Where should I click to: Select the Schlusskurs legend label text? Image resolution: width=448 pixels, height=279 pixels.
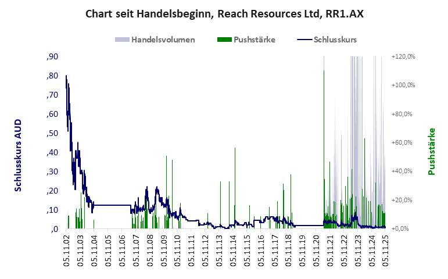coord(335,40)
